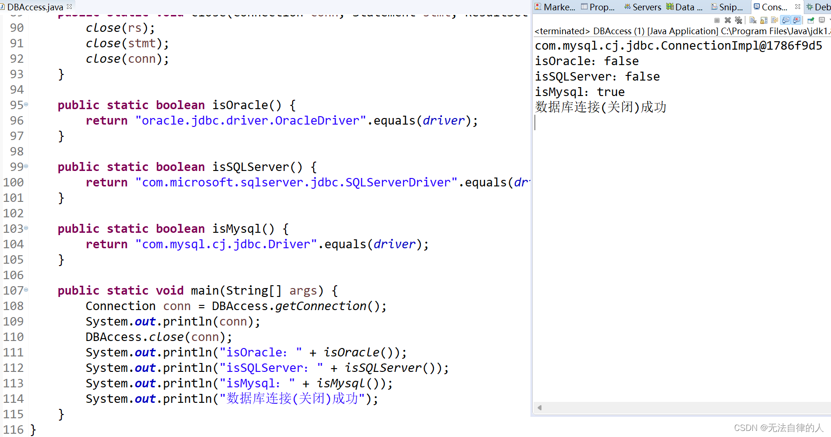Clear the Console output
The width and height of the screenshot is (831, 437).
coord(753,20)
